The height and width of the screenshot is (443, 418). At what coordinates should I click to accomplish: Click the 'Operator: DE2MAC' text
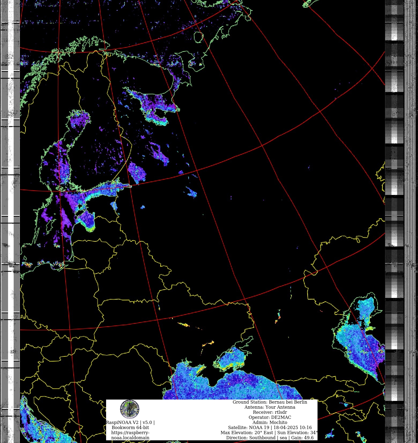tap(270, 417)
